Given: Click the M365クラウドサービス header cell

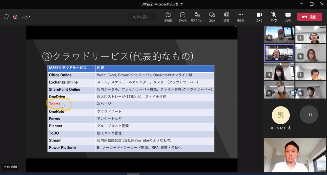Looking at the screenshot, I should [72, 68].
